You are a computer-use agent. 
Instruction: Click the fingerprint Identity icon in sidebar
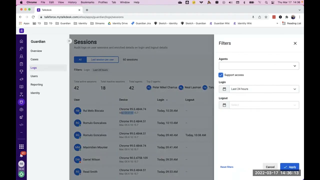21,109
